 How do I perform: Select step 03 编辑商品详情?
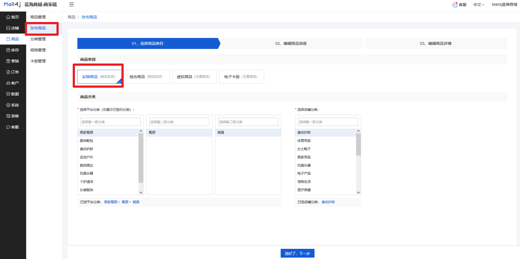click(436, 43)
